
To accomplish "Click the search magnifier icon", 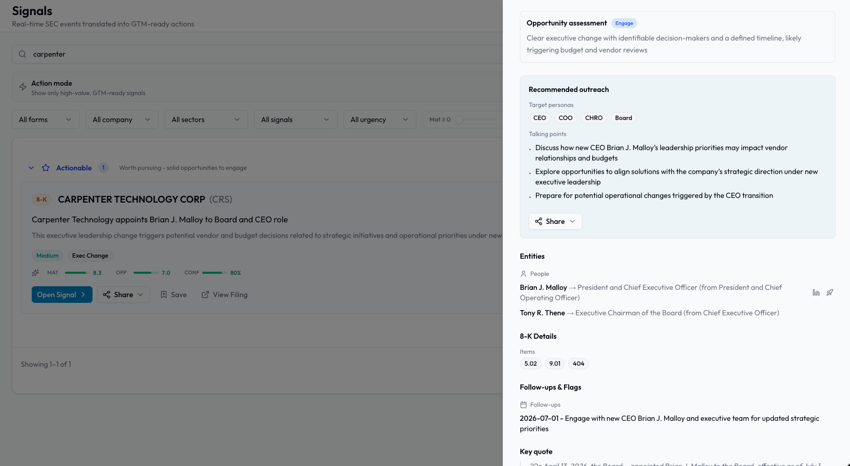I will [22, 54].
